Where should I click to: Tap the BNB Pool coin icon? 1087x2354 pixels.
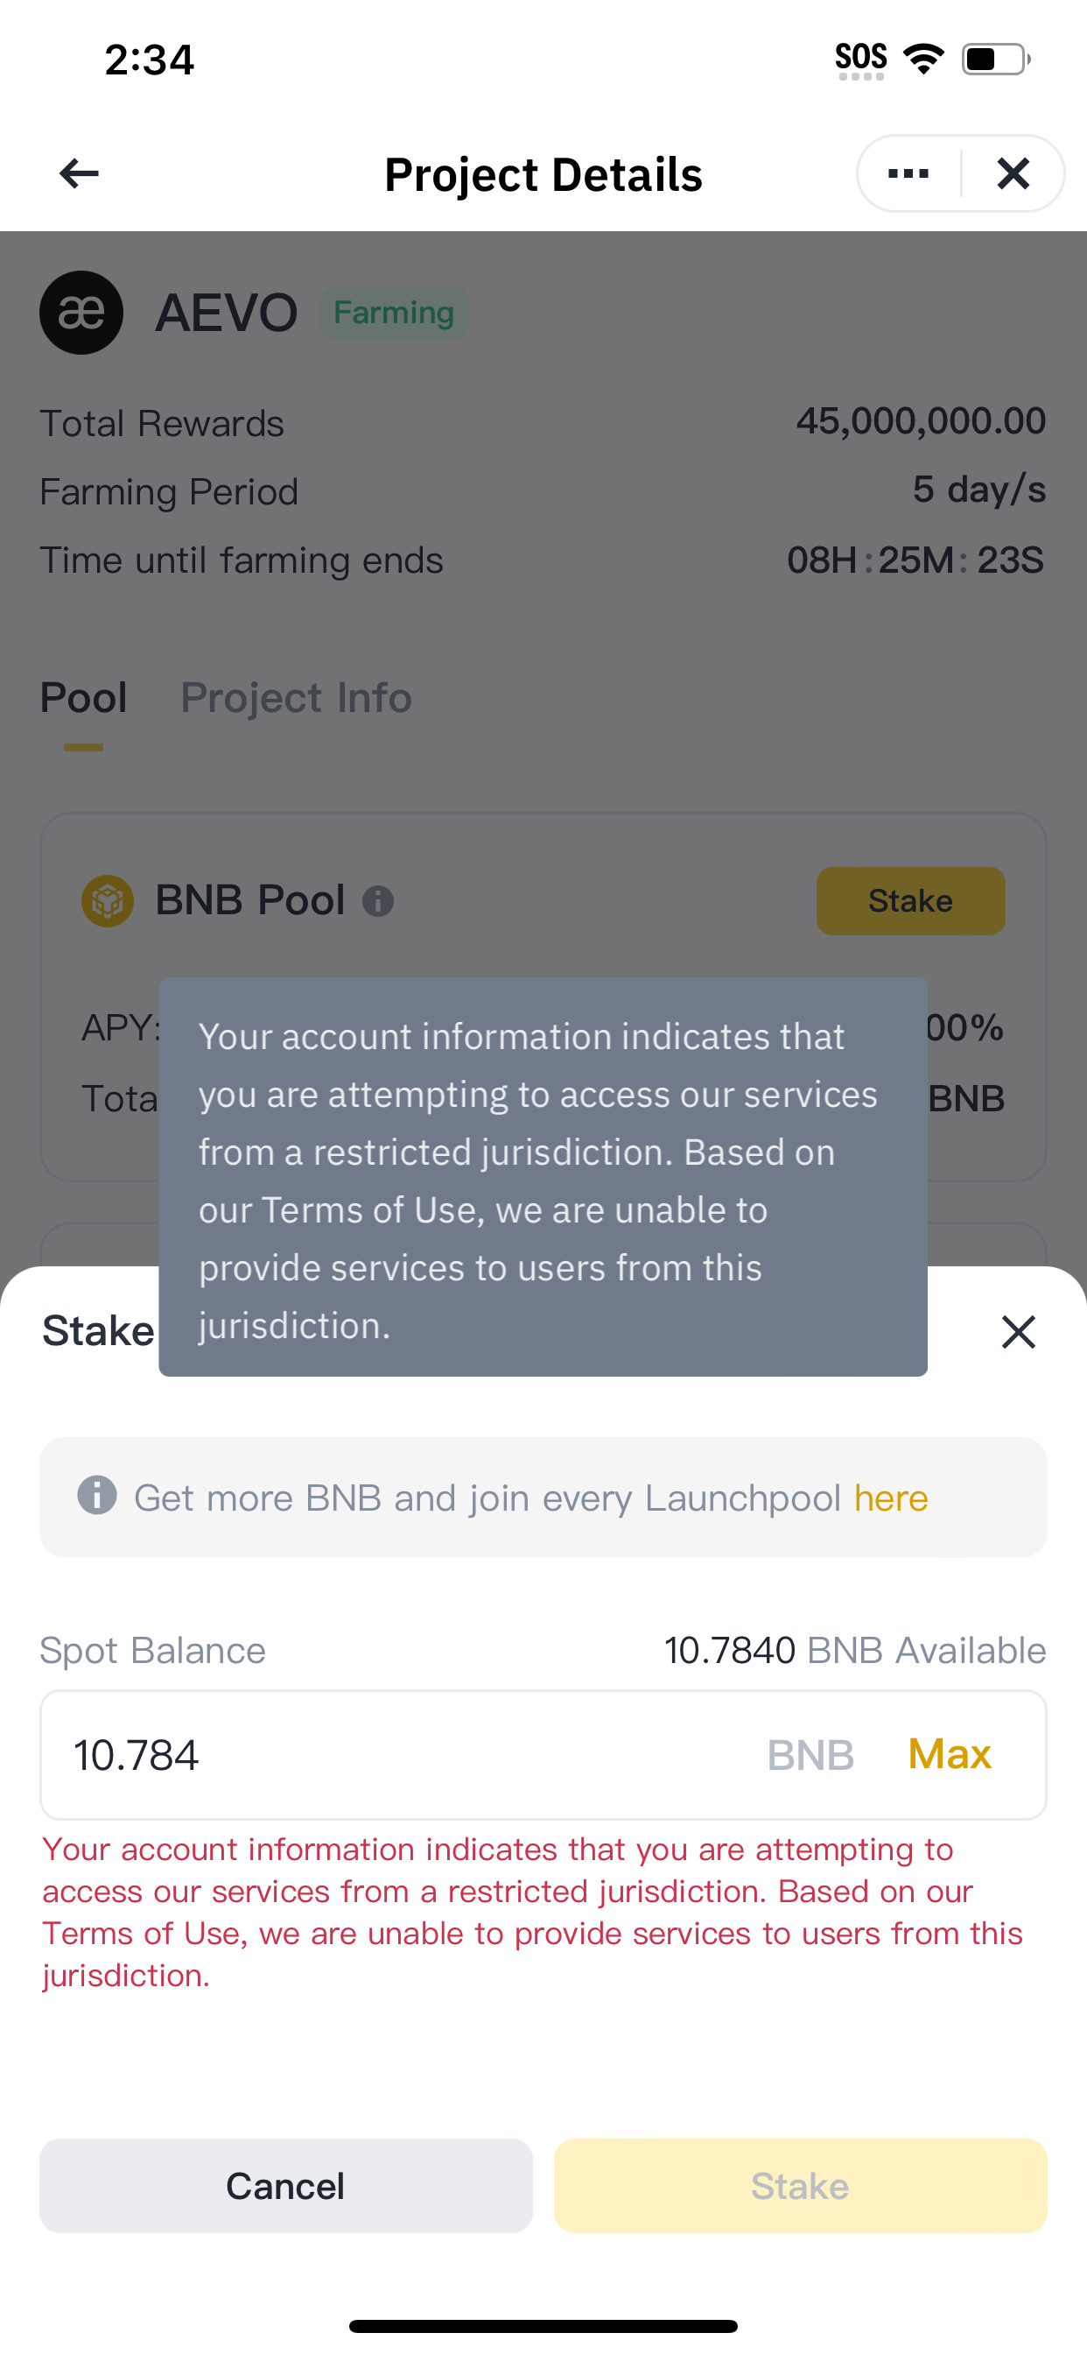pyautogui.click(x=108, y=901)
